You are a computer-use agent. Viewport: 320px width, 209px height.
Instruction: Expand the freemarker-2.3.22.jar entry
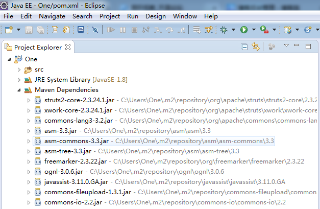point(29,161)
